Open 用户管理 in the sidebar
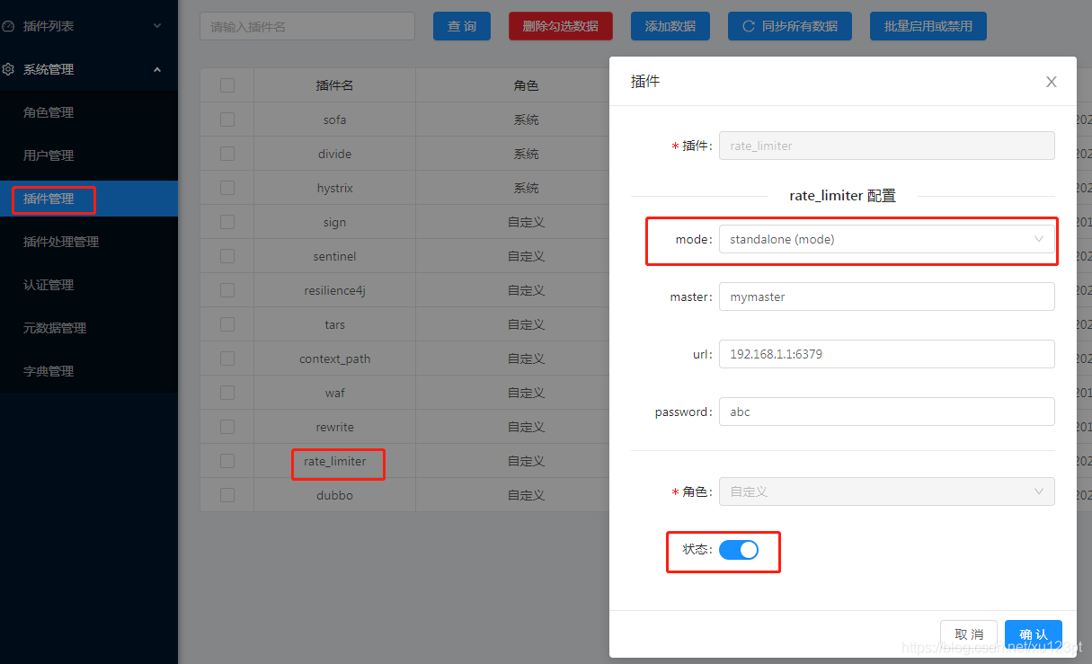This screenshot has height=664, width=1092. coord(89,155)
